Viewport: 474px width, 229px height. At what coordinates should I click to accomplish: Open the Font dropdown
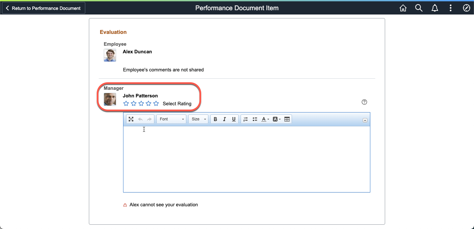[x=171, y=119]
